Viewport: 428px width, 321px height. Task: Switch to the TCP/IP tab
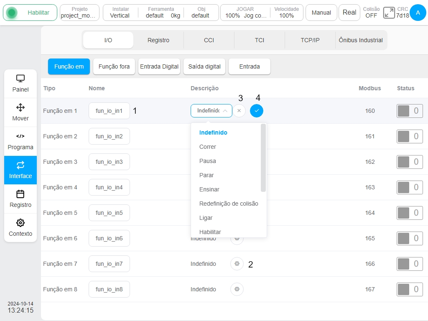[310, 40]
